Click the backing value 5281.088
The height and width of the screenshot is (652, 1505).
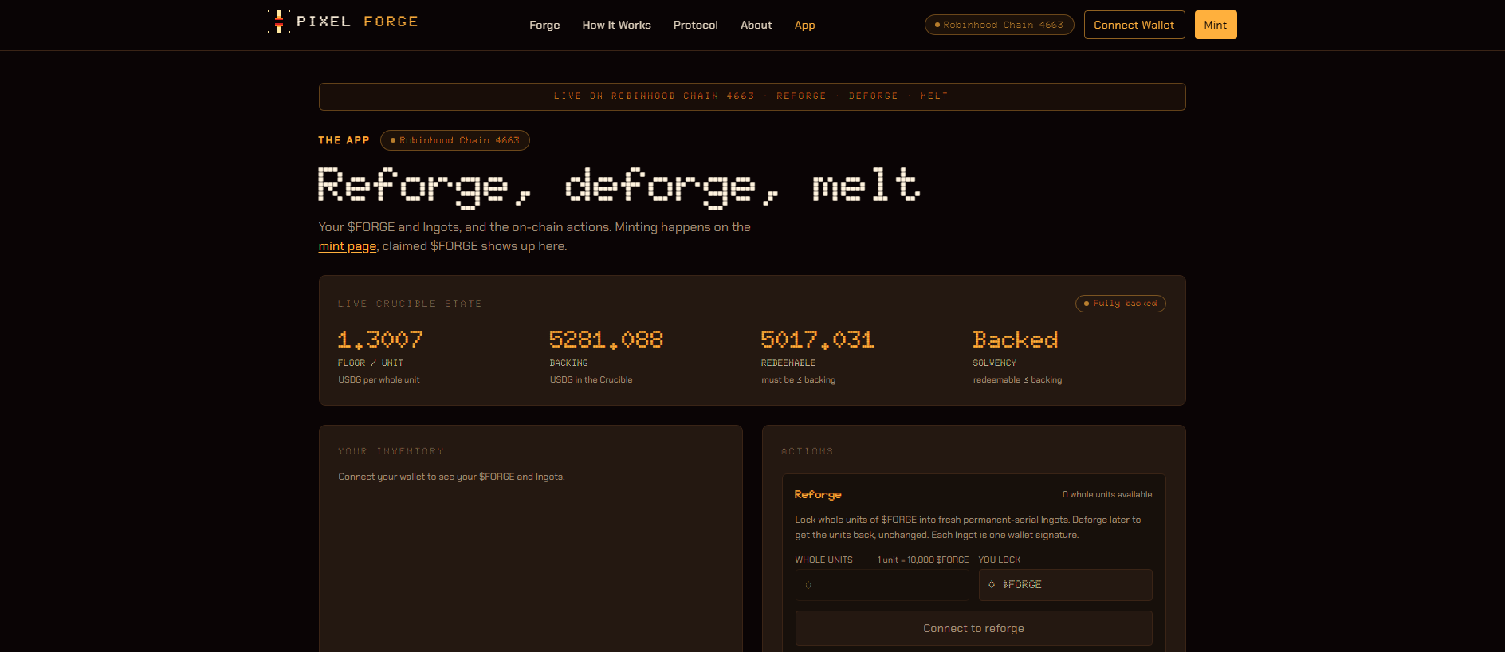(x=606, y=340)
